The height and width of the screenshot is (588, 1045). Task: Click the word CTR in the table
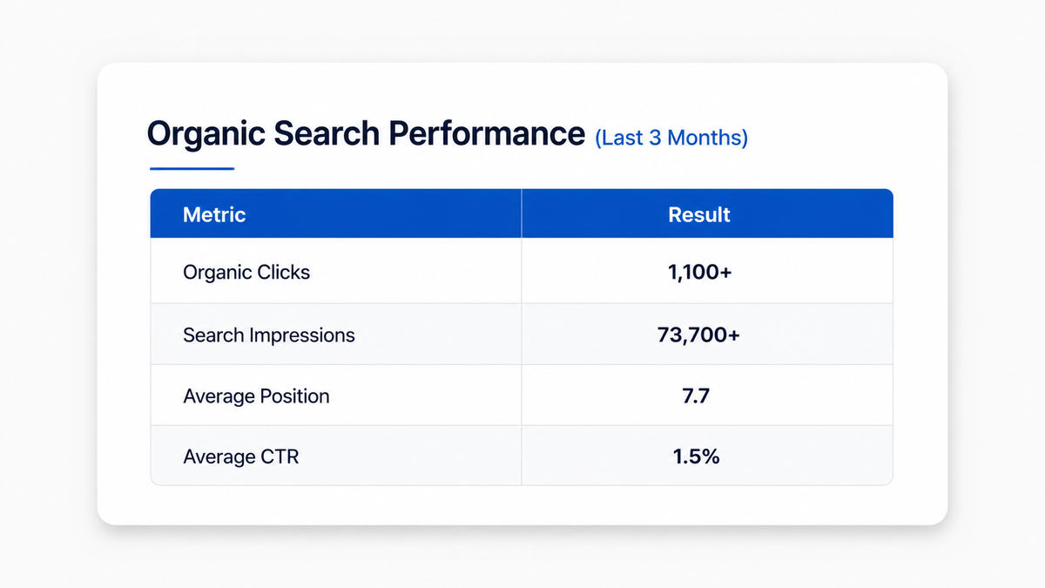click(280, 456)
